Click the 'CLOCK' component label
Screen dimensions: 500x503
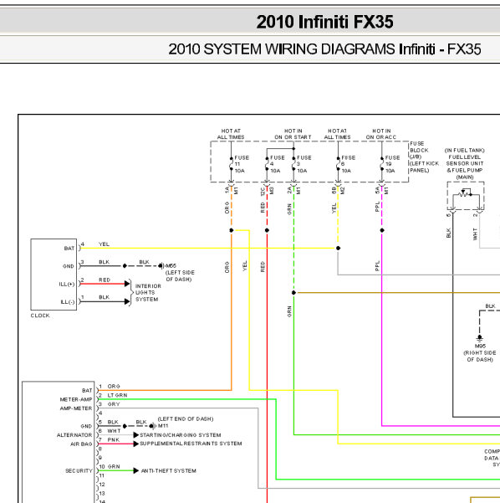40,316
